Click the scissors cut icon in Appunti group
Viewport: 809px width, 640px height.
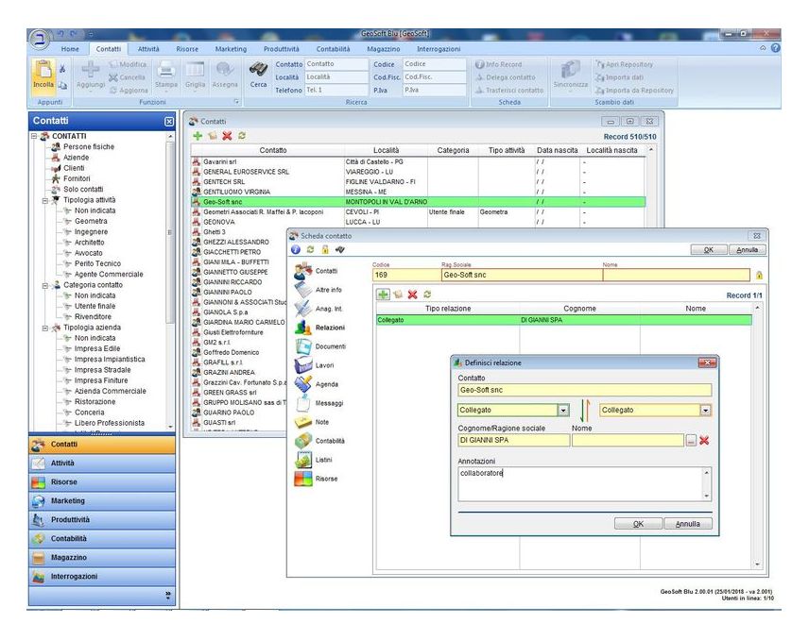point(62,69)
